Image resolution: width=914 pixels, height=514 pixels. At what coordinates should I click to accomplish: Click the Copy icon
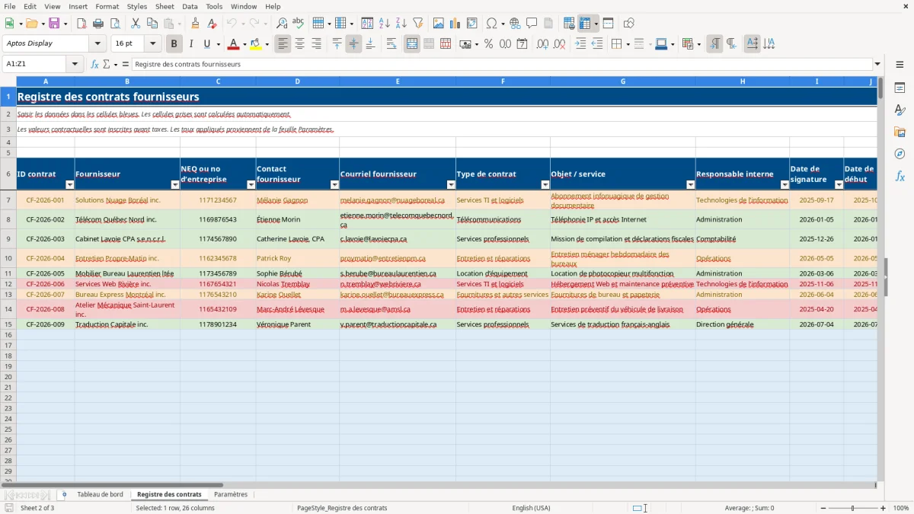(x=152, y=24)
